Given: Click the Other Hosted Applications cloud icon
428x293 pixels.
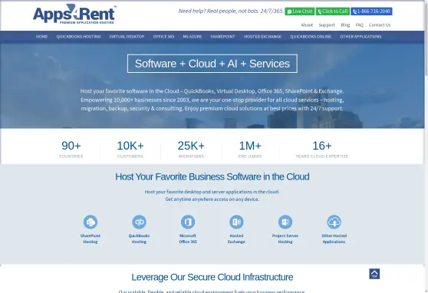Looking at the screenshot, I should point(334,222).
